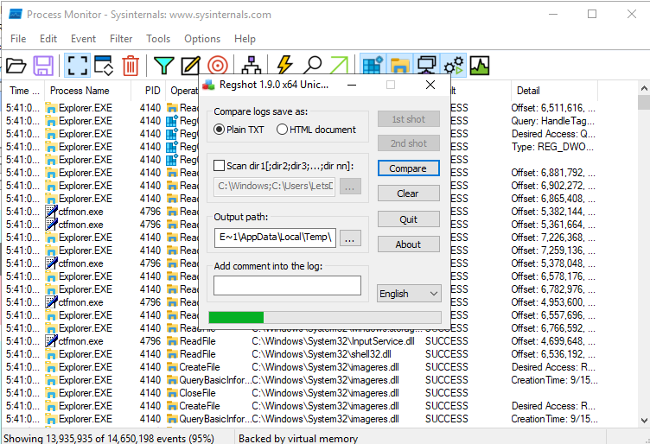
Task: Click the Add comment into the log field
Action: tap(287, 286)
